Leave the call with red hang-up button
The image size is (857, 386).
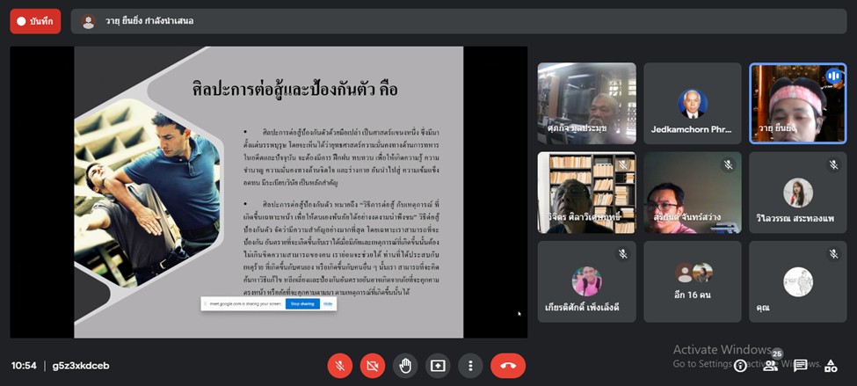508,366
